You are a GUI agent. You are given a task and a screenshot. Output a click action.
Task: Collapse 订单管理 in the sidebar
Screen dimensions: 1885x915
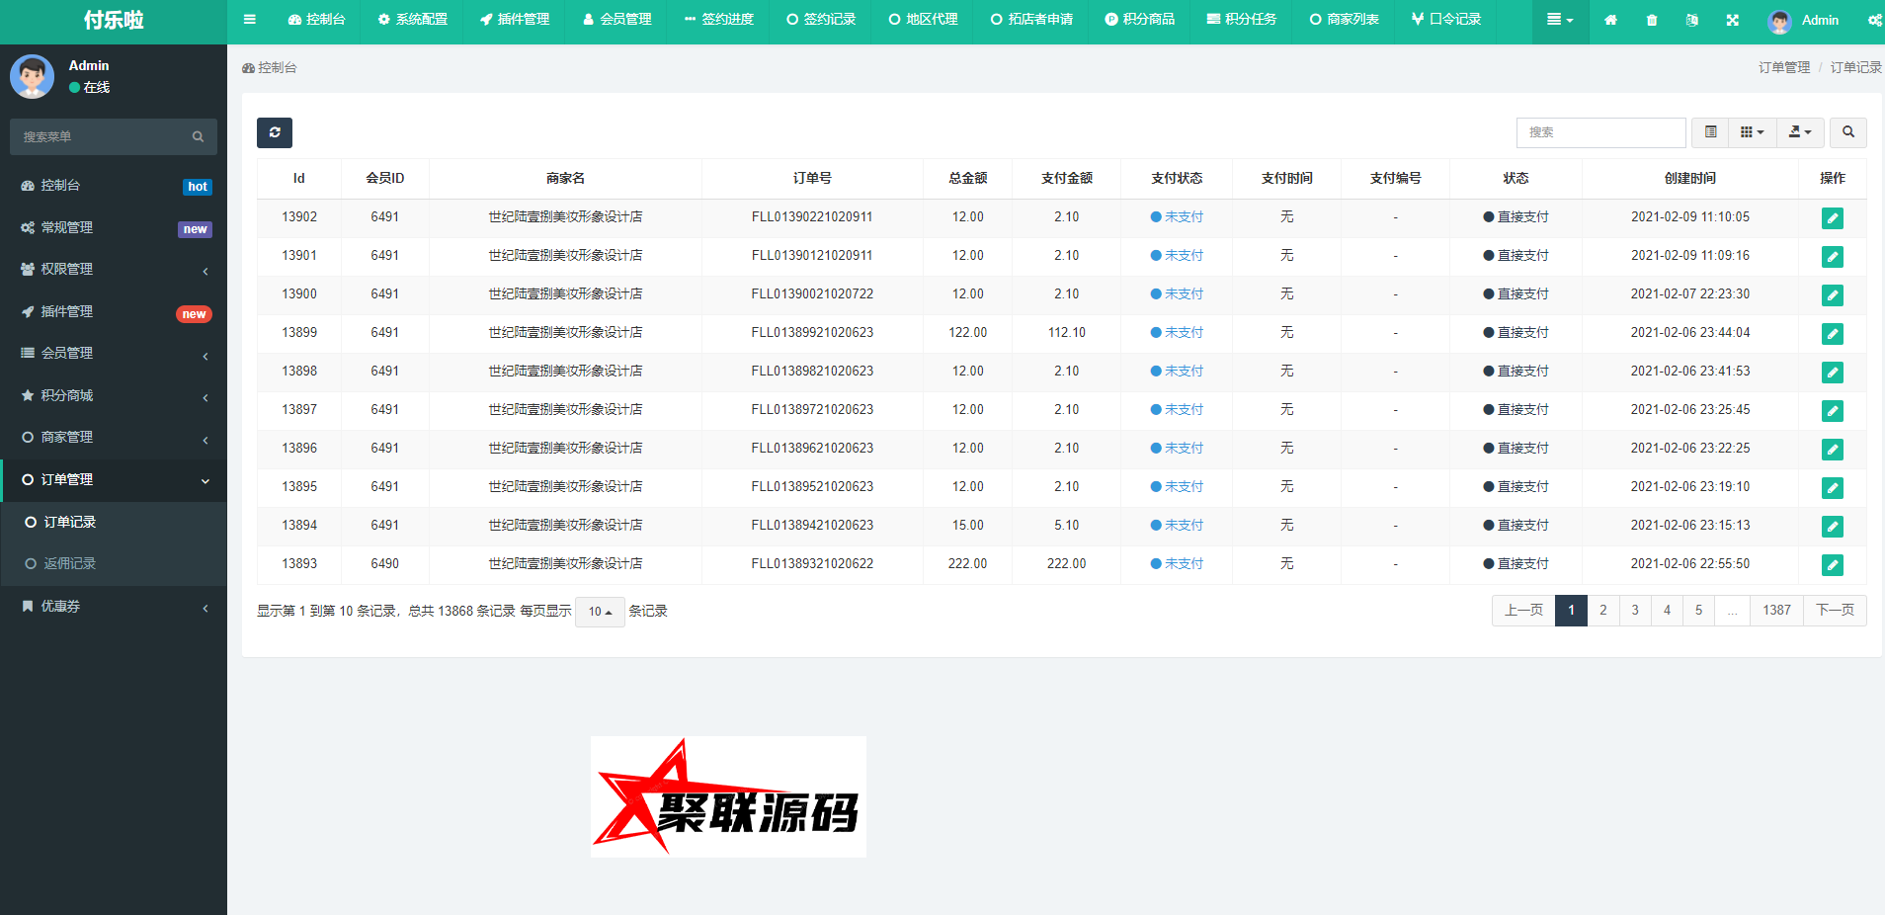[114, 480]
